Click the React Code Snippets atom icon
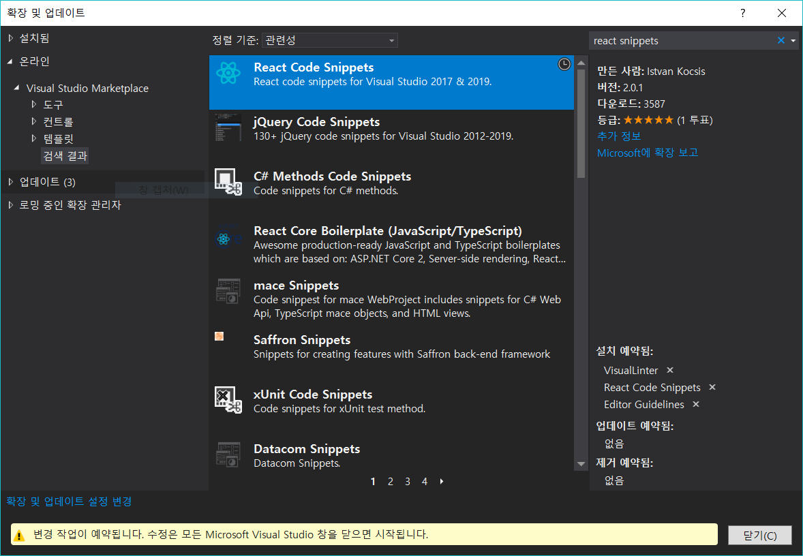The image size is (803, 556). (x=228, y=73)
